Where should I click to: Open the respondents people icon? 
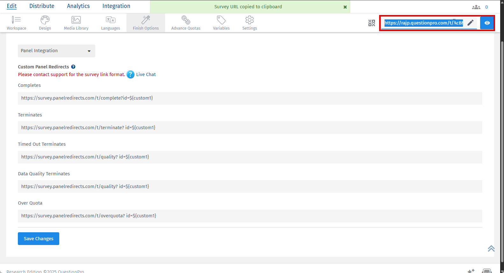point(476,7)
